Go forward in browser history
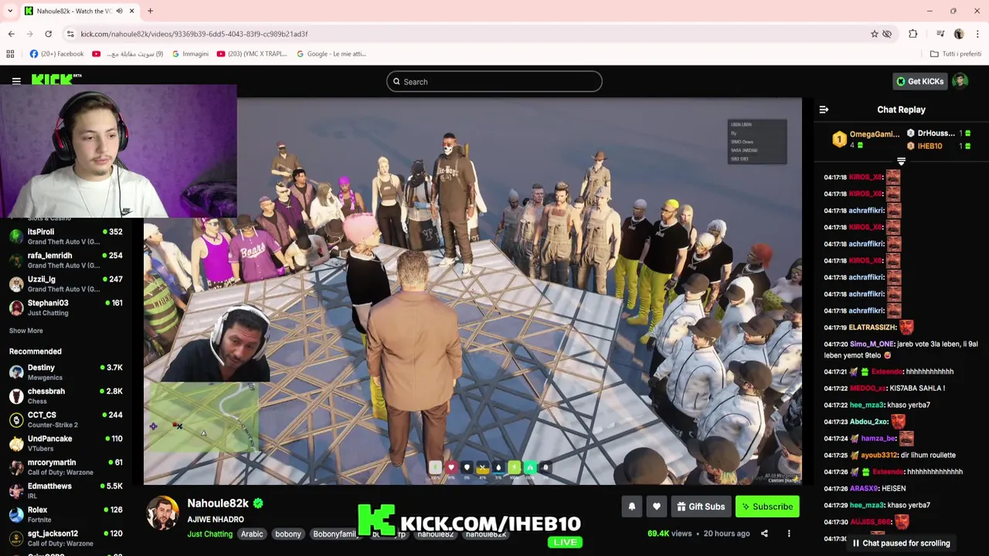The height and width of the screenshot is (556, 989). point(29,34)
